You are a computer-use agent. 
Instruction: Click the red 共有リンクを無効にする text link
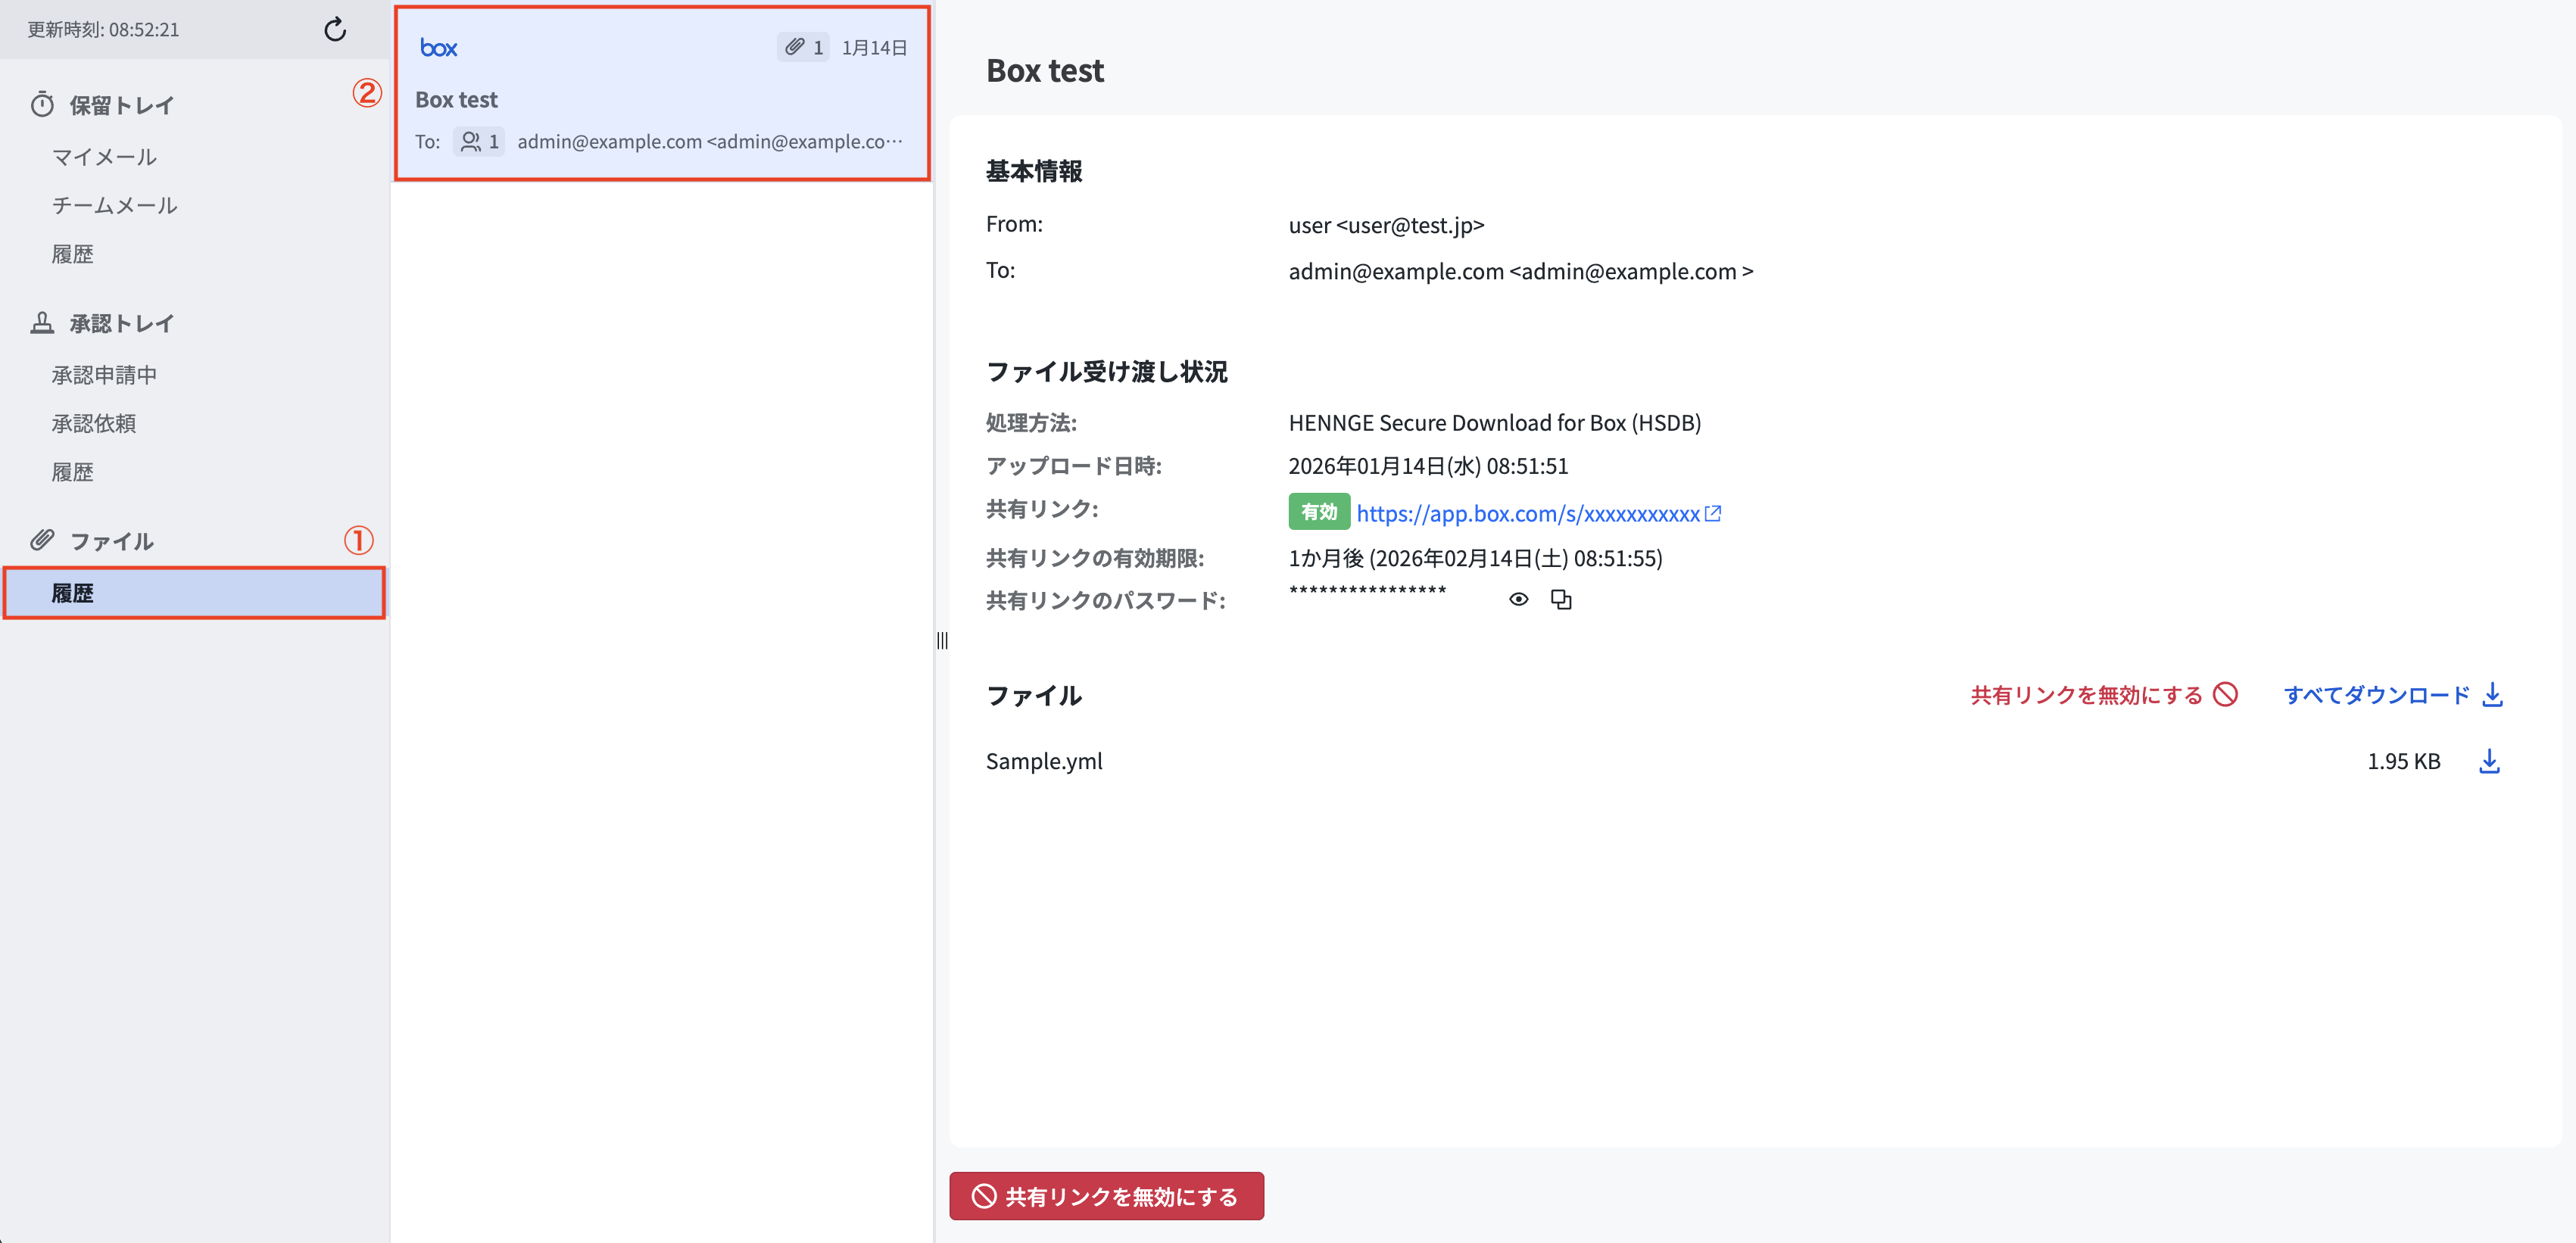tap(2086, 695)
